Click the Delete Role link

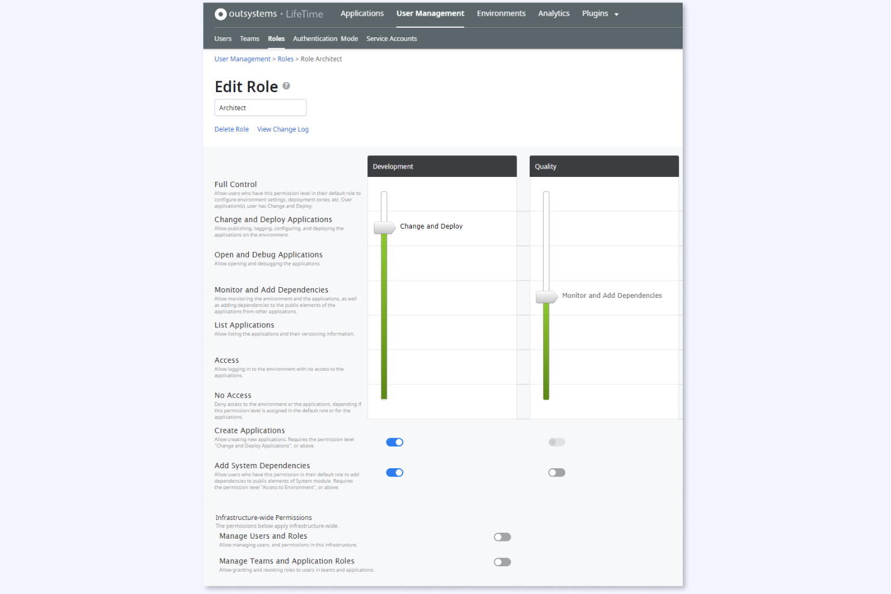(231, 129)
